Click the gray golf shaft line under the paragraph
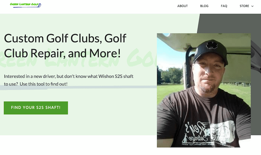Screen dimensions: 261x155 pyautogui.click(x=78, y=88)
